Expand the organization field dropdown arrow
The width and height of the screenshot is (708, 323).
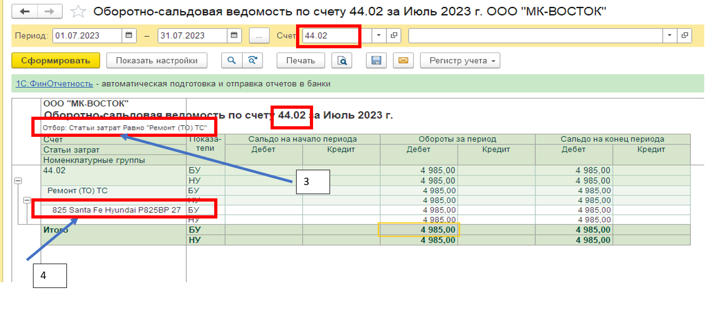[x=669, y=36]
